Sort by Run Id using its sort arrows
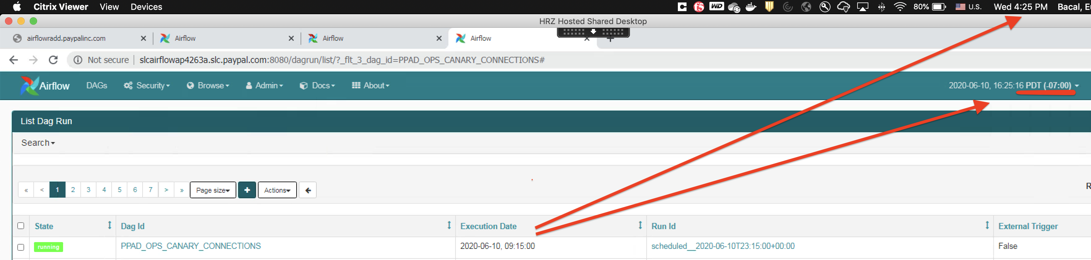This screenshot has height=260, width=1091. click(x=987, y=225)
